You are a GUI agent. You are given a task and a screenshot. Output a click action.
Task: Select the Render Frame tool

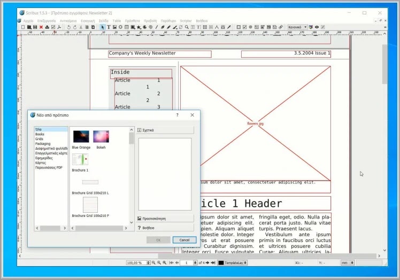pyautogui.click(x=120, y=27)
